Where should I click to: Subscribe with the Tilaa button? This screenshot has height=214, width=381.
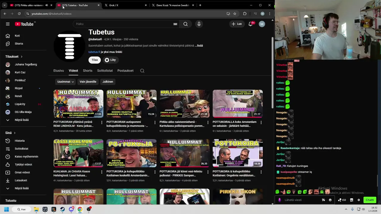95,60
